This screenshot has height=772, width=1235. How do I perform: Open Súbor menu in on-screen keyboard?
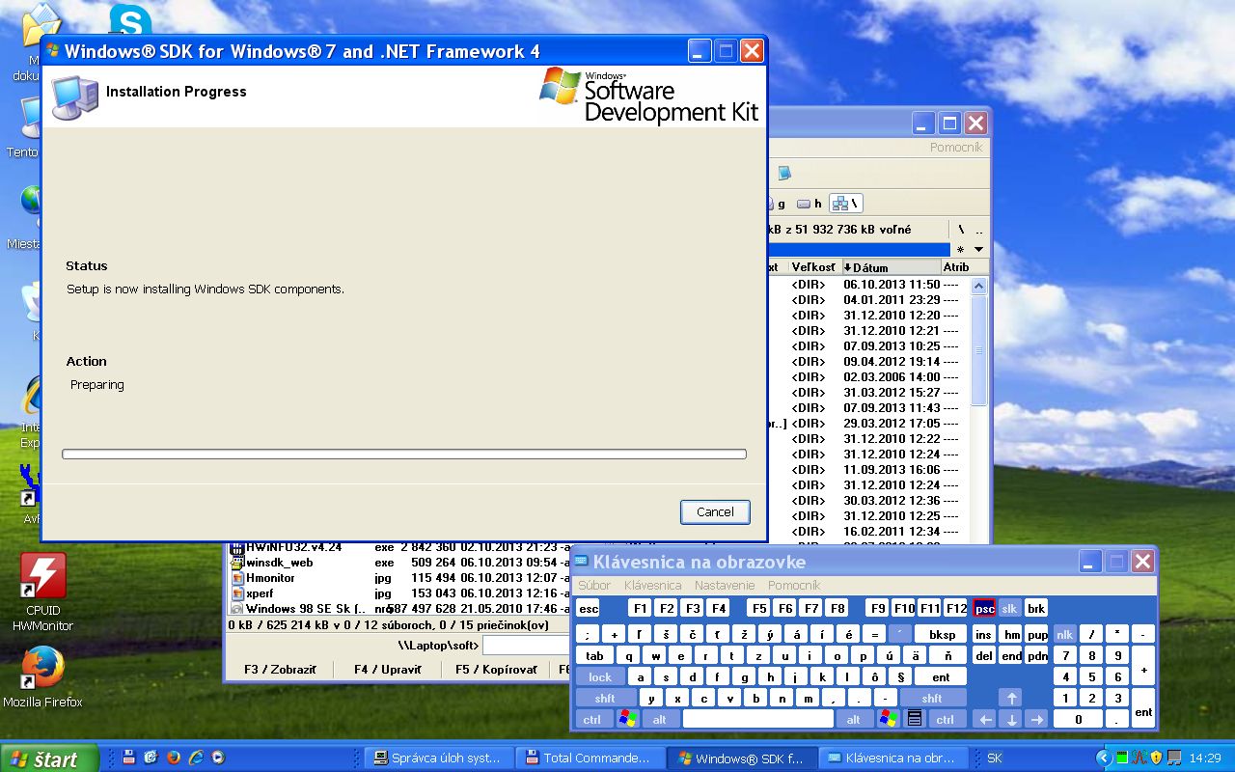click(x=594, y=585)
